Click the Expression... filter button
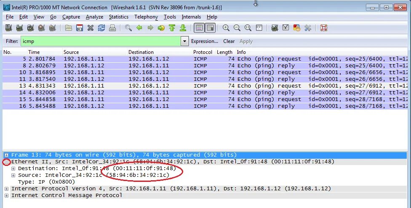411x208 pixels. coord(205,41)
